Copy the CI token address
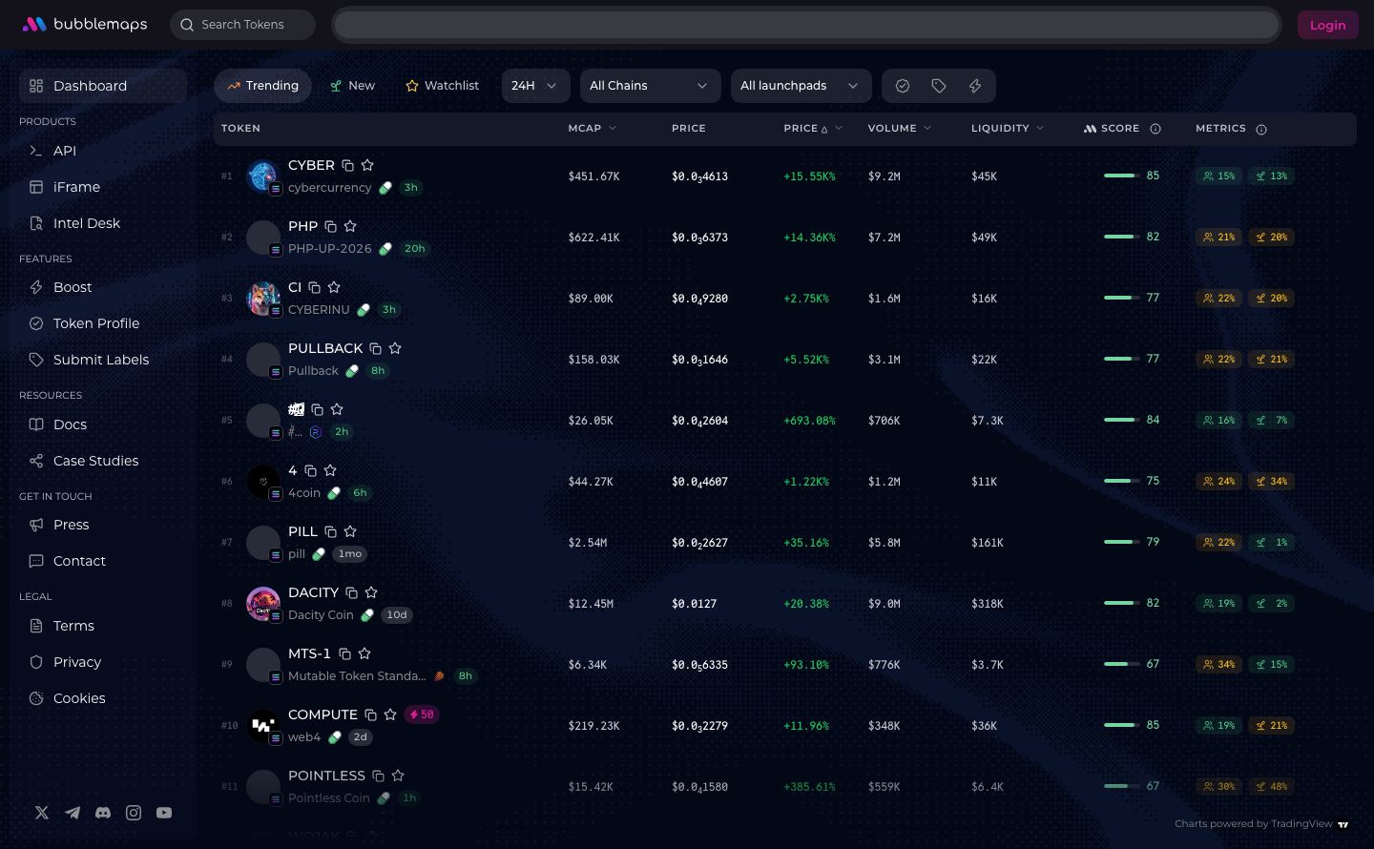 click(314, 287)
